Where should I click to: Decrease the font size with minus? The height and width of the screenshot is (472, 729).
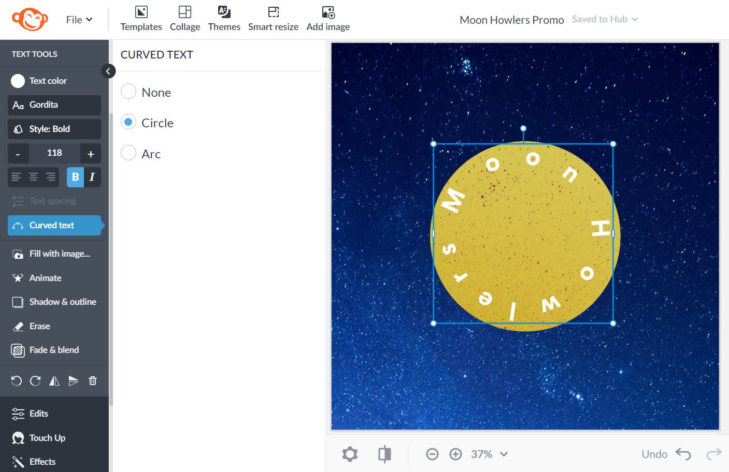[x=18, y=154]
